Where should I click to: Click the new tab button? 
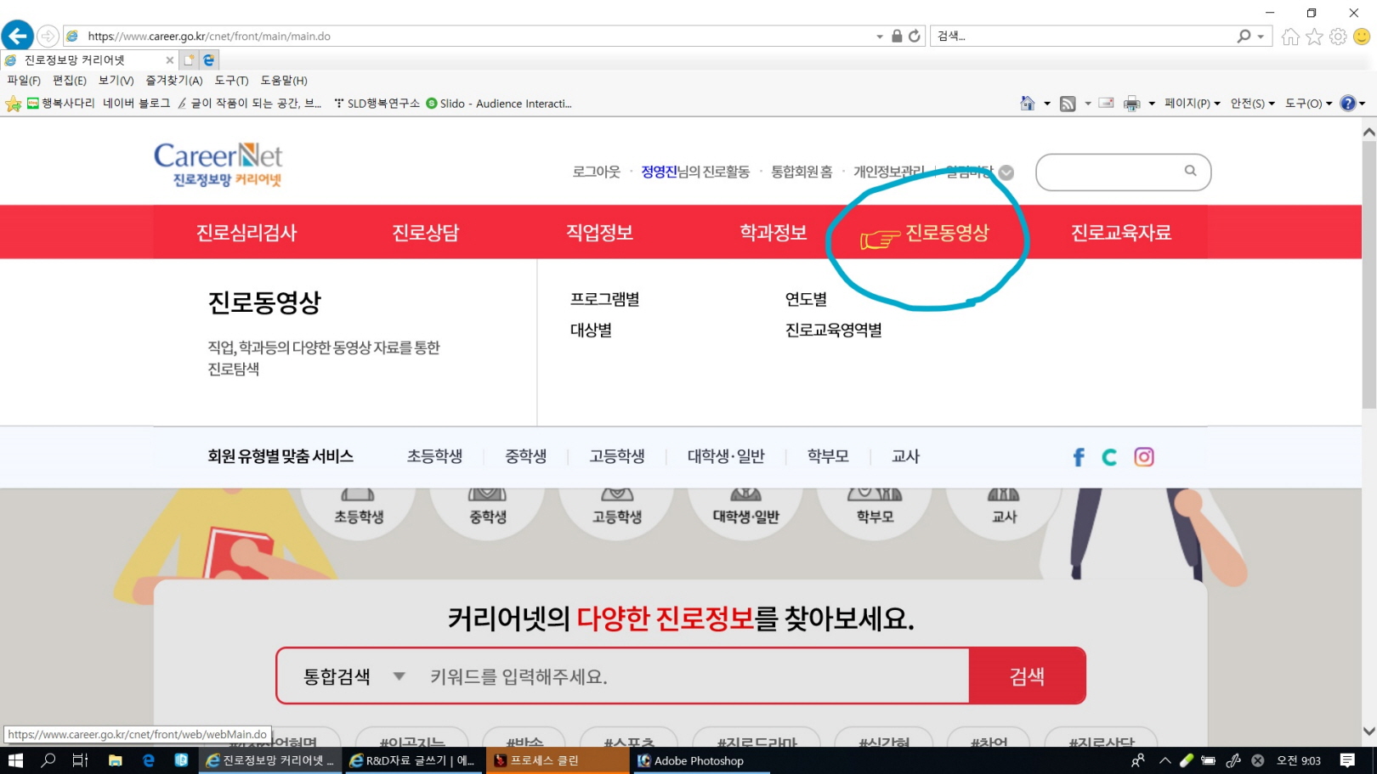[189, 59]
